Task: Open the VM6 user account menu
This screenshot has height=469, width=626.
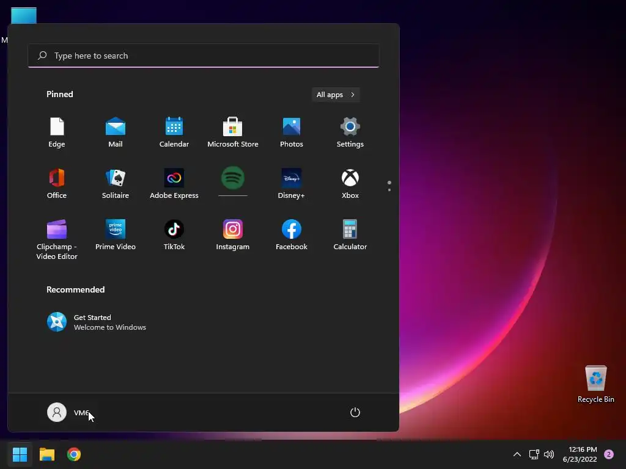Action: [68, 412]
